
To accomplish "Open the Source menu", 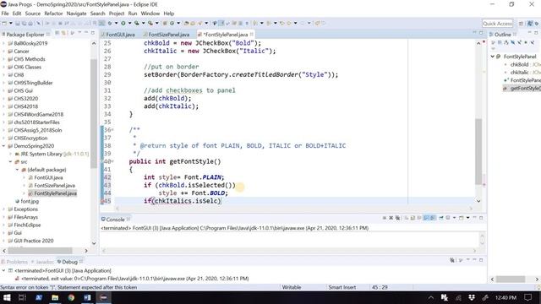I will [x=33, y=14].
